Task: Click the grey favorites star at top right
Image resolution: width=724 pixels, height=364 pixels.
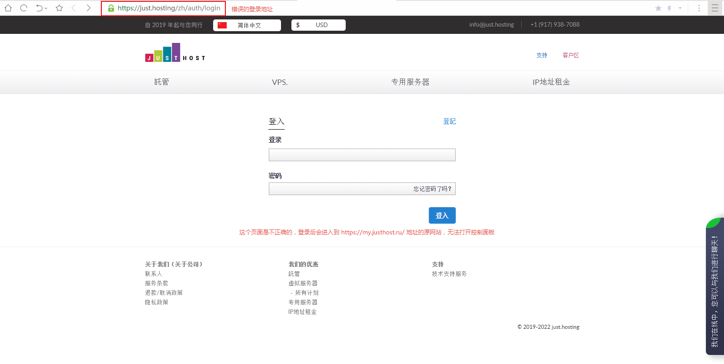Action: click(x=658, y=8)
